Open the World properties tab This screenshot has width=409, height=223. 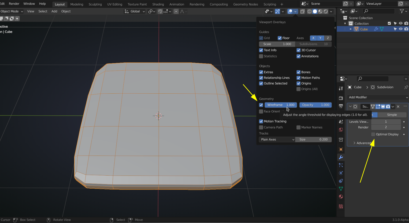(341, 130)
